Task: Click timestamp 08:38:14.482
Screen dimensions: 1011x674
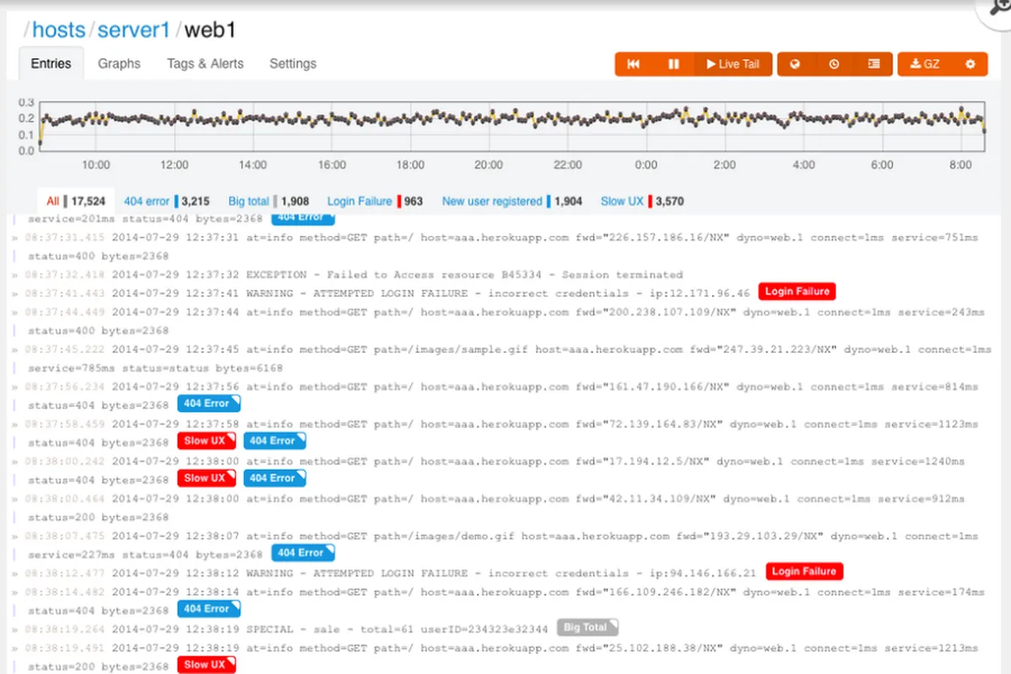Action: 65,592
